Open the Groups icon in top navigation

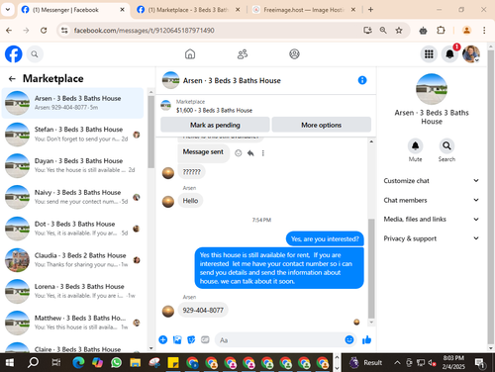(x=294, y=53)
